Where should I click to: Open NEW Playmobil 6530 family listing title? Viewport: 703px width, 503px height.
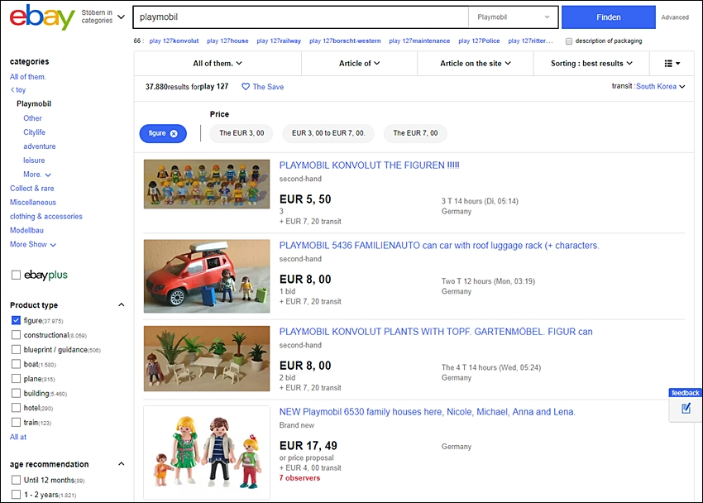428,412
